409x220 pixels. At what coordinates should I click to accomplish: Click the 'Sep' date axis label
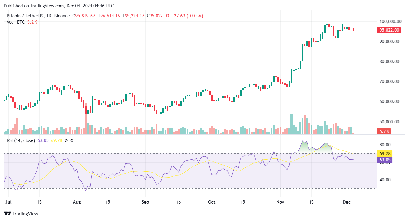pos(145,202)
